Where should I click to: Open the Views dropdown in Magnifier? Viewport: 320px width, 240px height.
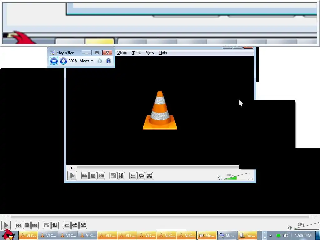pos(87,61)
